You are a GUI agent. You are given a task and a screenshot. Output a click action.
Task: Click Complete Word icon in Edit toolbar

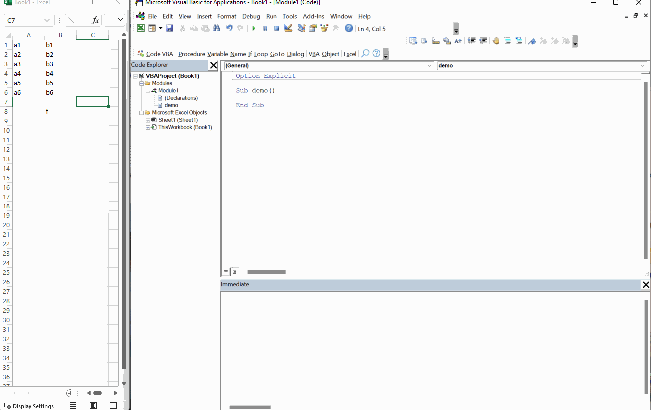pyautogui.click(x=458, y=41)
